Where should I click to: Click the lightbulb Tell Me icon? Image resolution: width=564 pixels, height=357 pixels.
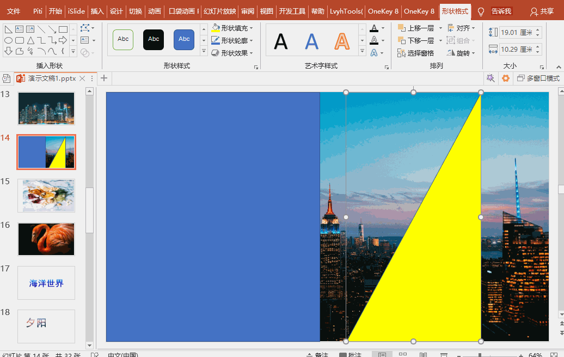481,12
